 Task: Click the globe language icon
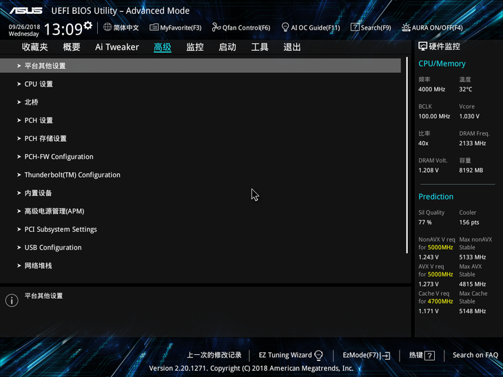(107, 28)
